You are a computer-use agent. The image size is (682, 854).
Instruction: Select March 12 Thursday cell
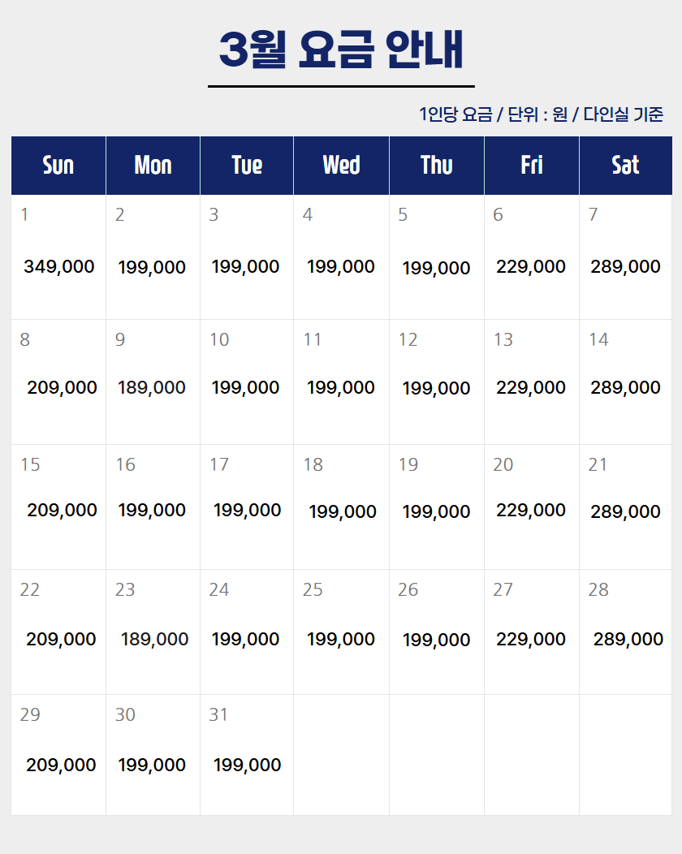437,382
